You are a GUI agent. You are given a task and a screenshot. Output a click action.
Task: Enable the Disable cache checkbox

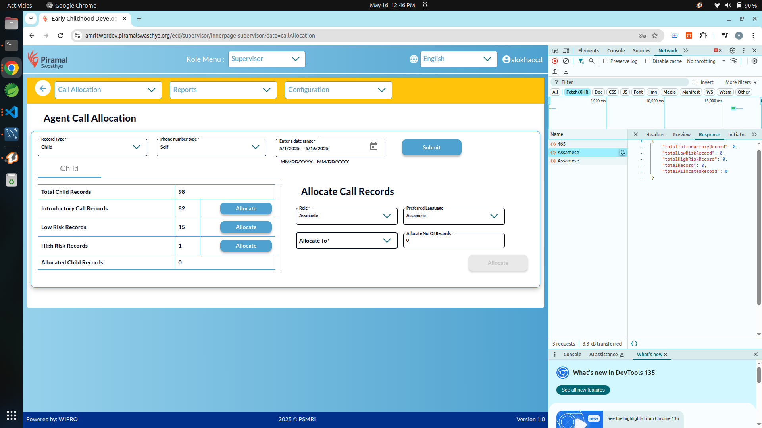648,61
